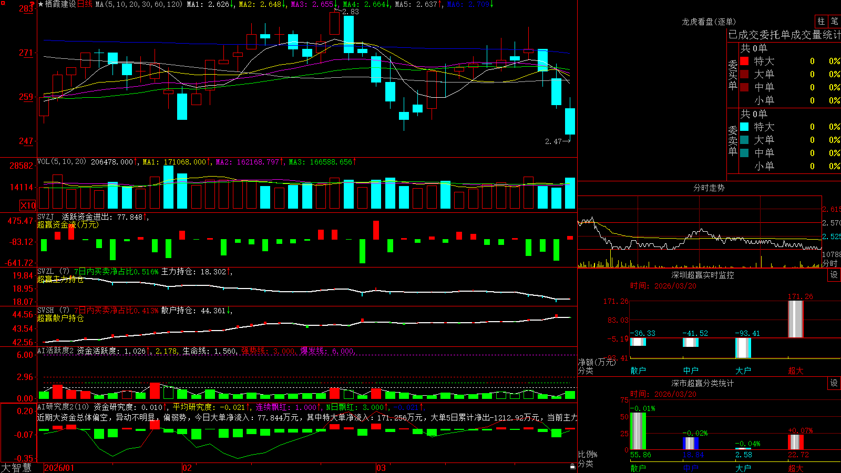
Task: Click the dark red 中单 swatch in 委买单
Action: [x=744, y=87]
